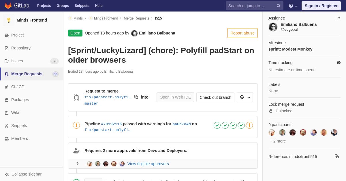Screen dimensions: 346x181
Task: Open the Groups menu
Action: point(63,6)
